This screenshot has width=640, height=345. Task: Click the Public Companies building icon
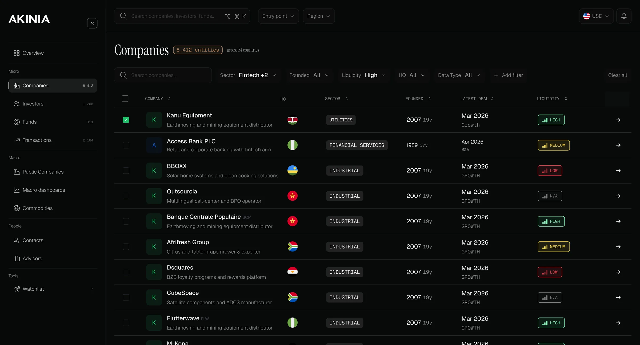[17, 172]
